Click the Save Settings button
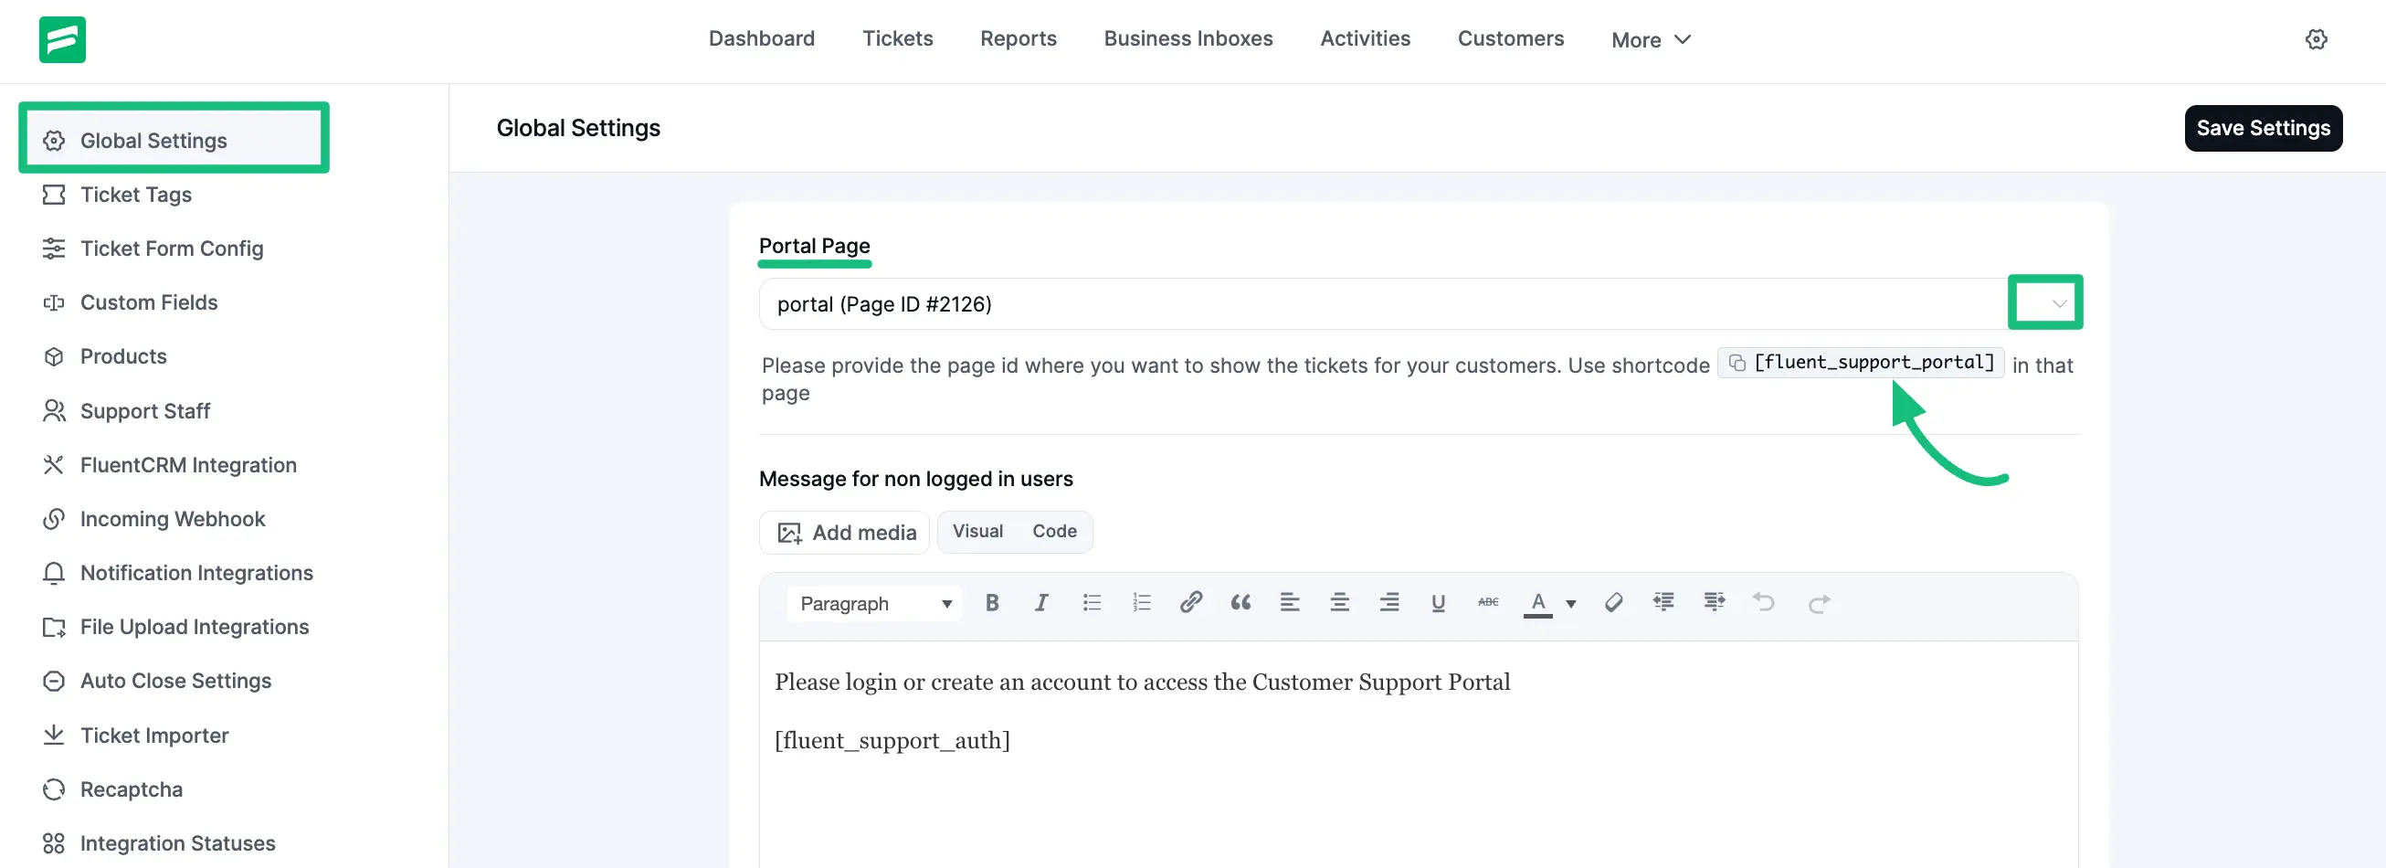This screenshot has width=2386, height=868. (2263, 128)
